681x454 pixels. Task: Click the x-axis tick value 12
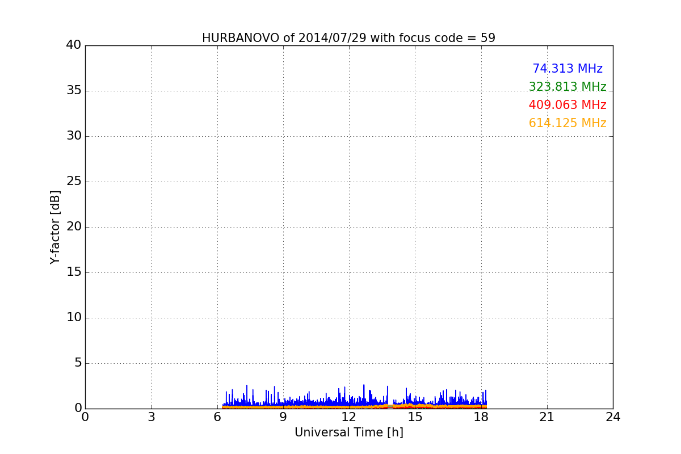click(349, 417)
